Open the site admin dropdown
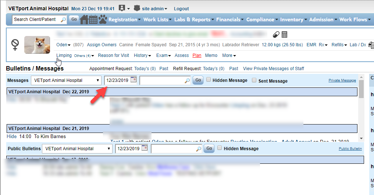 click(154, 9)
